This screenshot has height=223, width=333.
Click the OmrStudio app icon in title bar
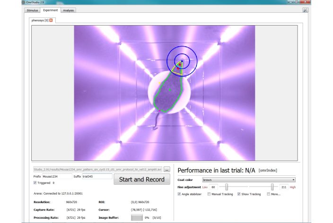23,2
